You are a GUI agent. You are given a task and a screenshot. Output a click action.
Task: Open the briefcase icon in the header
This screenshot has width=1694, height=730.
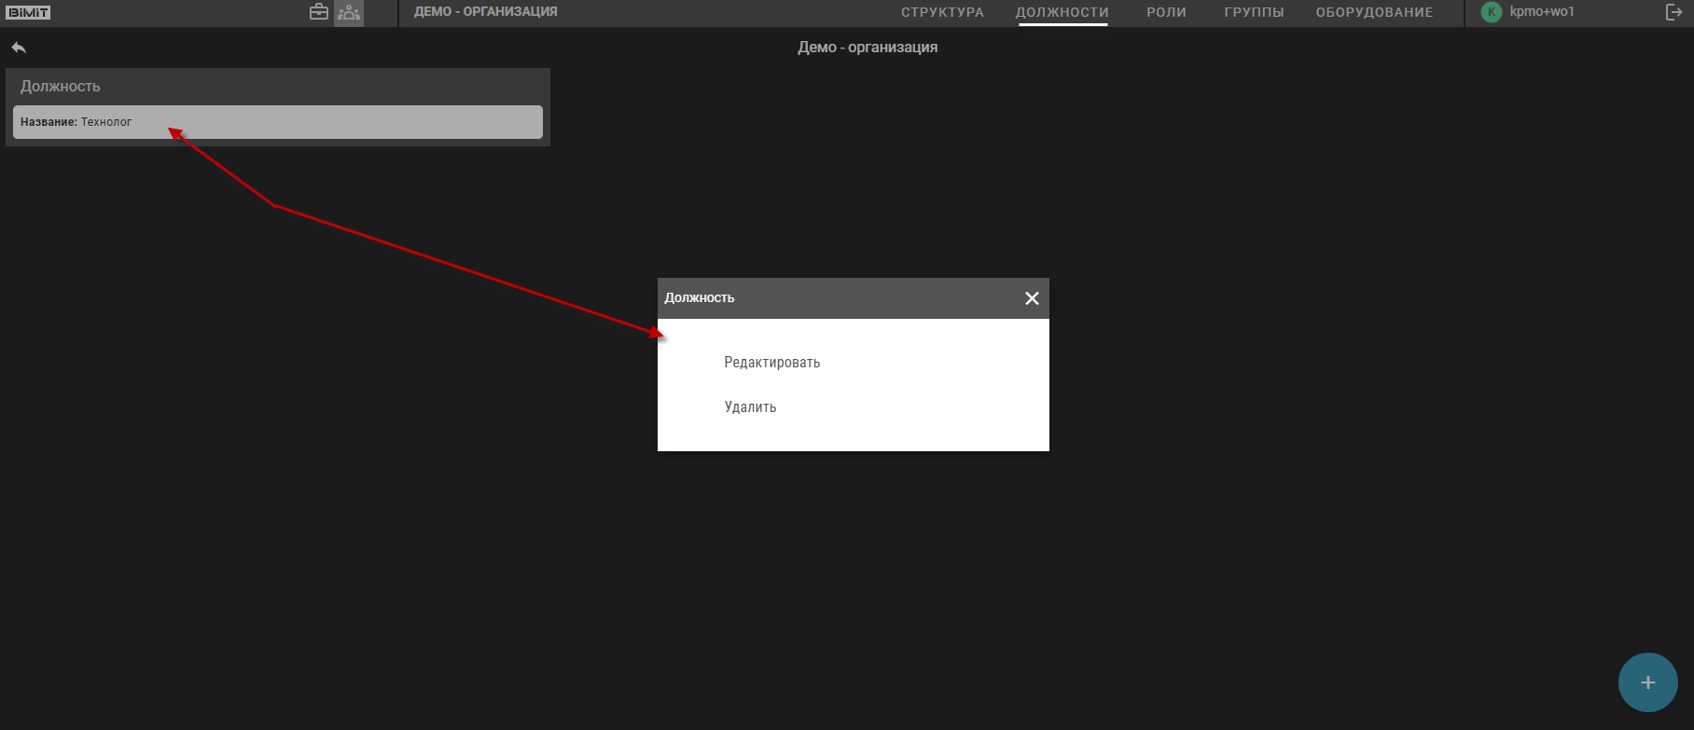coord(319,12)
